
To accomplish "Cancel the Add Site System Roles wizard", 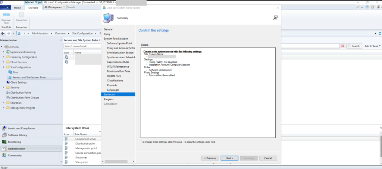I will click(268, 158).
